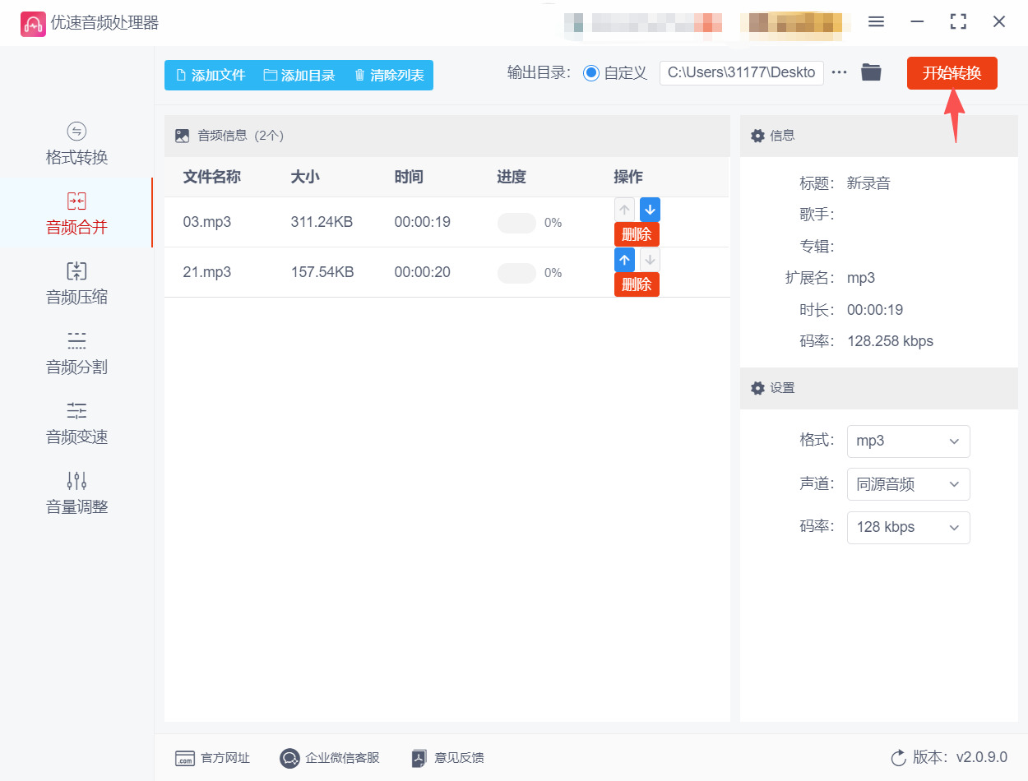Viewport: 1028px width, 781px height.
Task: Browse output folder via folder icon
Action: pos(871,72)
